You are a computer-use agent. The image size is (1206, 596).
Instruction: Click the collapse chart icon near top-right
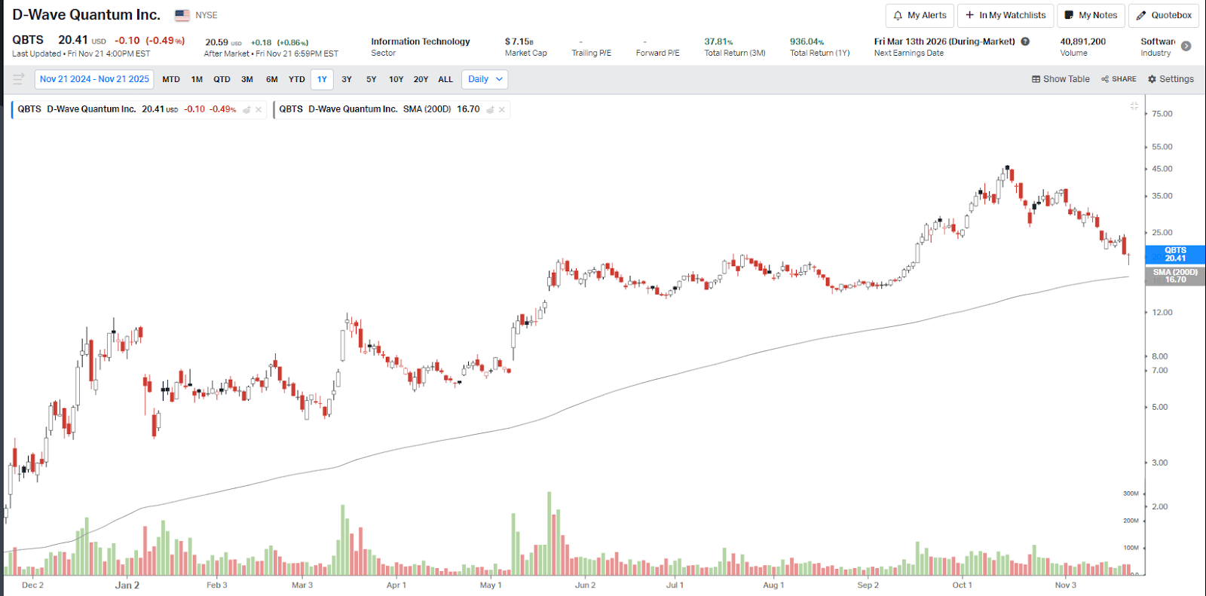(1134, 106)
